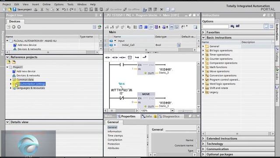This screenshot has width=280, height=158.
Task: Click the Go offline button
Action: coord(131,9)
